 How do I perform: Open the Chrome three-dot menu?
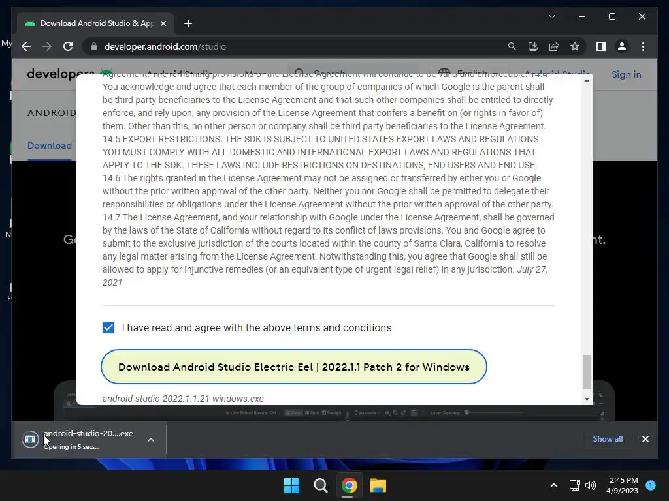pos(643,46)
